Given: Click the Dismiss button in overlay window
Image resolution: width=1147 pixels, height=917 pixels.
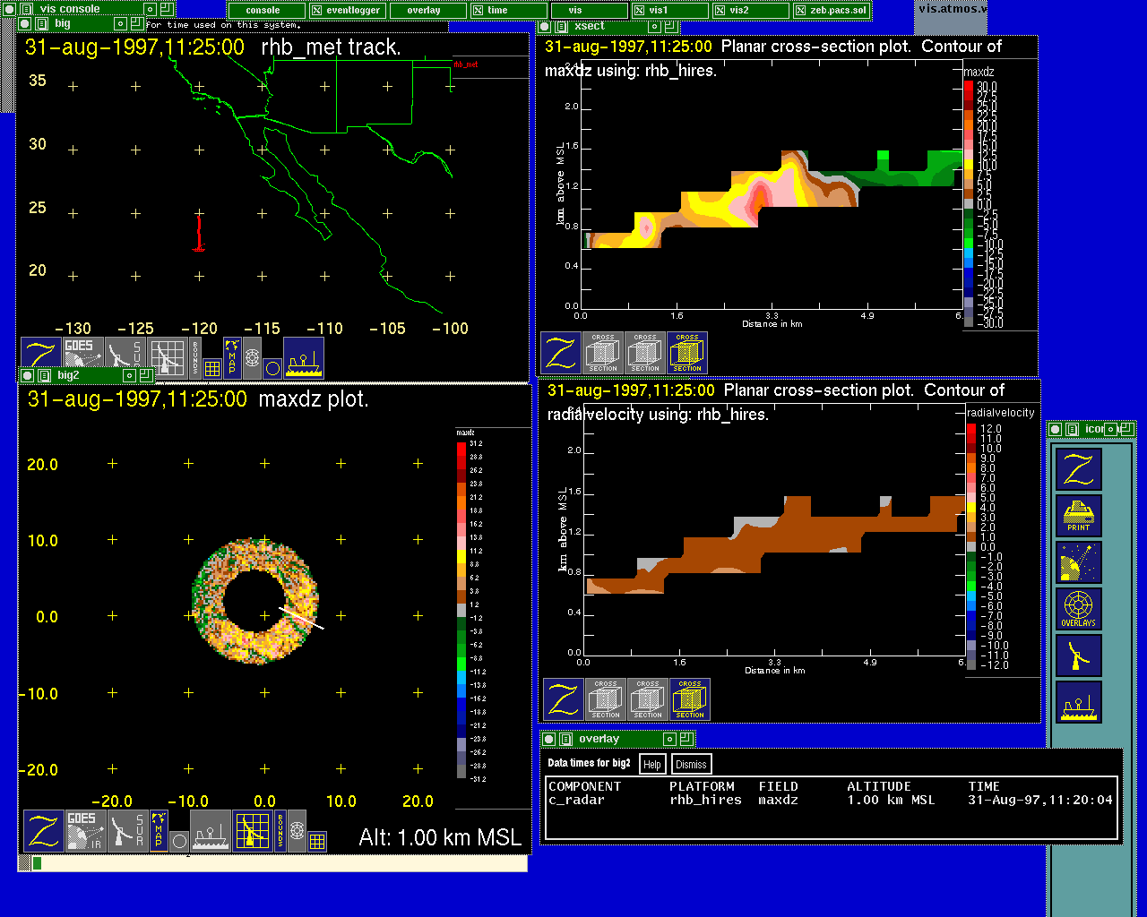Looking at the screenshot, I should pos(691,764).
